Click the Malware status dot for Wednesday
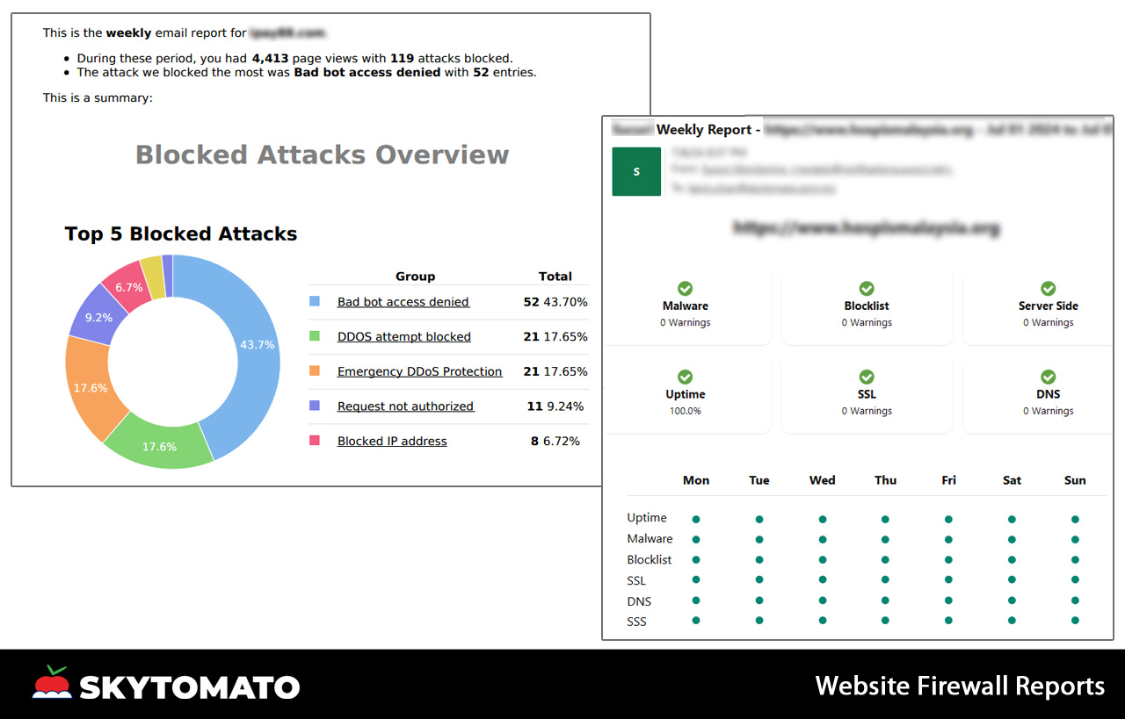1125x719 pixels. pos(823,540)
